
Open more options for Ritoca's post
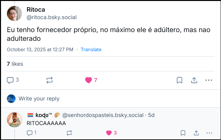pyautogui.click(x=209, y=80)
